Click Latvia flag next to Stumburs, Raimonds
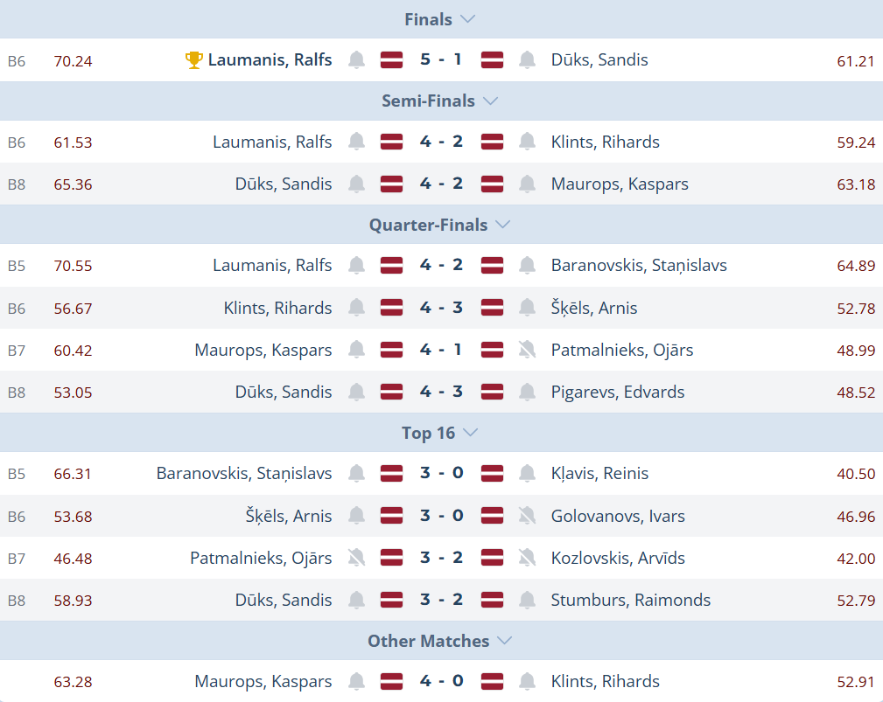The width and height of the screenshot is (883, 702). click(x=492, y=600)
